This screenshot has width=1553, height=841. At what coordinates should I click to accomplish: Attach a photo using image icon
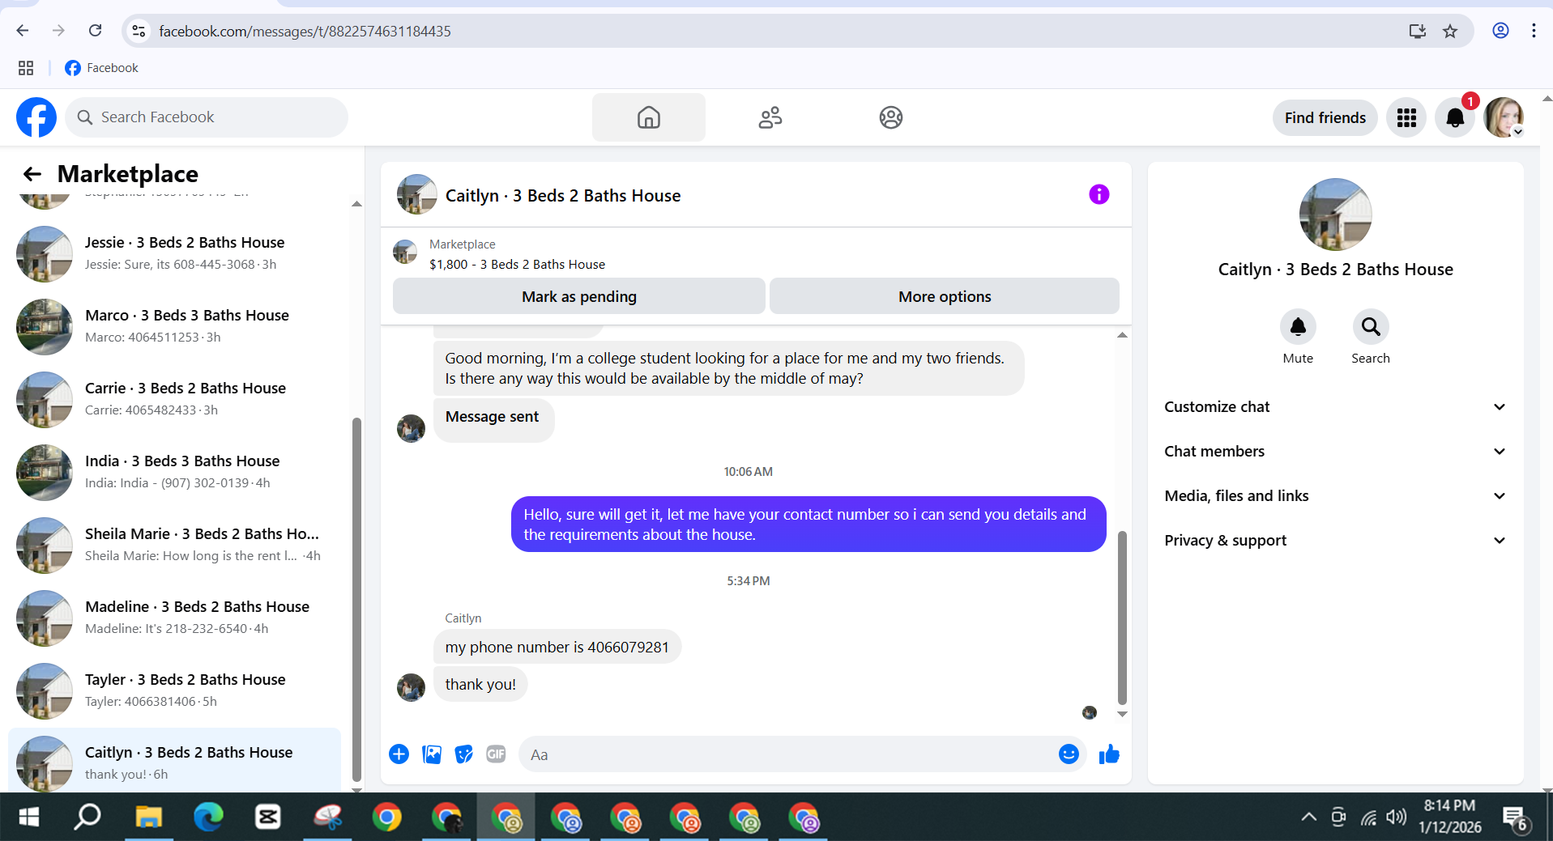[432, 754]
